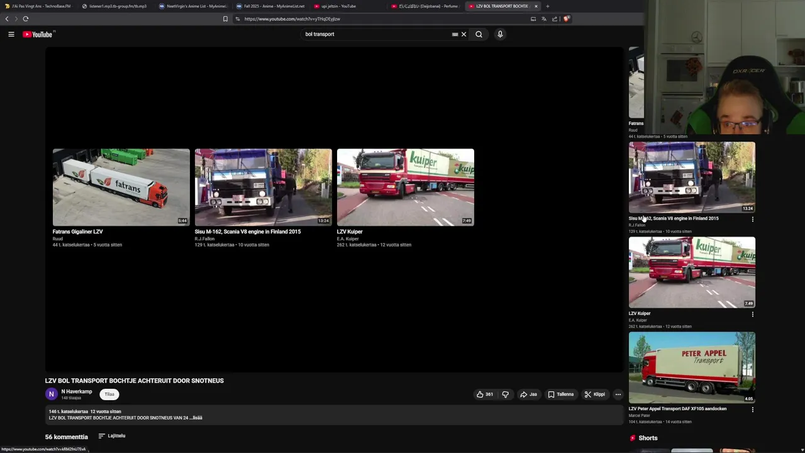Play Fatrans Gigaliner LZV endscreen thumbnail
Screen dimensions: 805x453
(121, 187)
